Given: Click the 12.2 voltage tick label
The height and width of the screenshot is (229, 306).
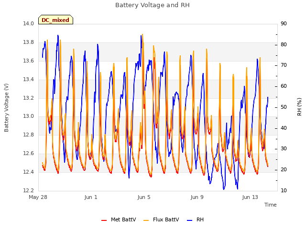Looking at the screenshot, I should pyautogui.click(x=28, y=190).
